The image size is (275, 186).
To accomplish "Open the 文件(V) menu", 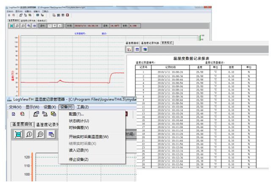I will pos(15,107).
